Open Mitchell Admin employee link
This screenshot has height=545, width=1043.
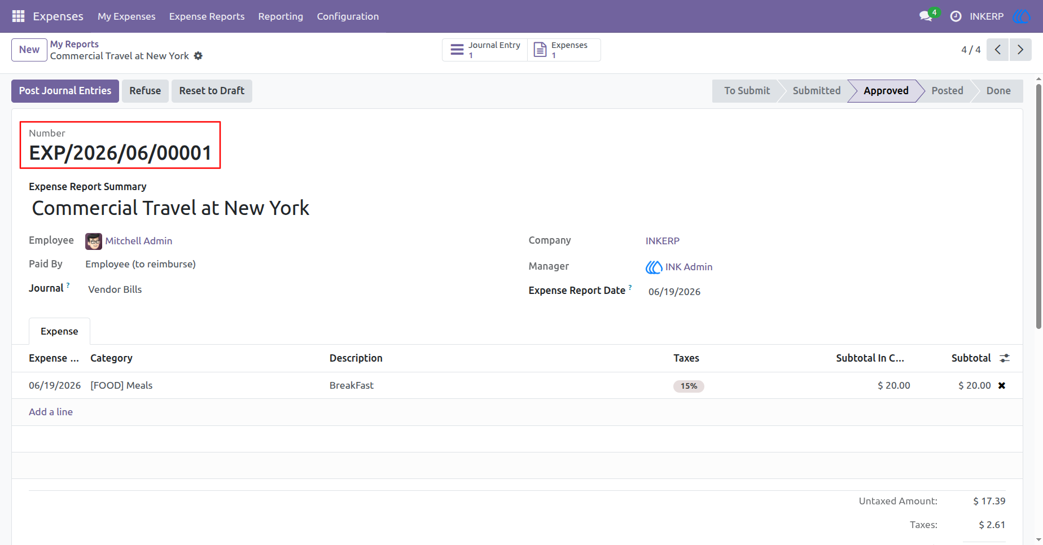click(139, 241)
